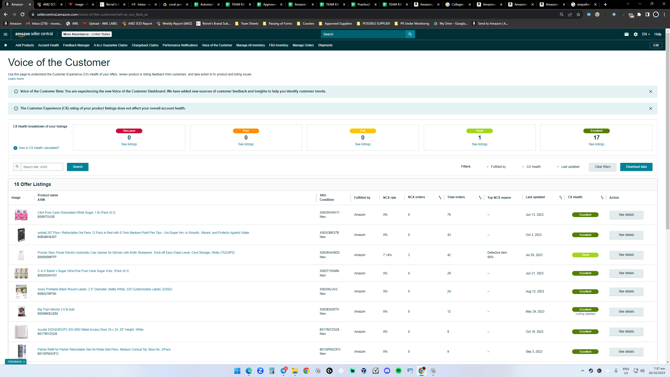Open the browser tab search chevron

[x=628, y=4]
